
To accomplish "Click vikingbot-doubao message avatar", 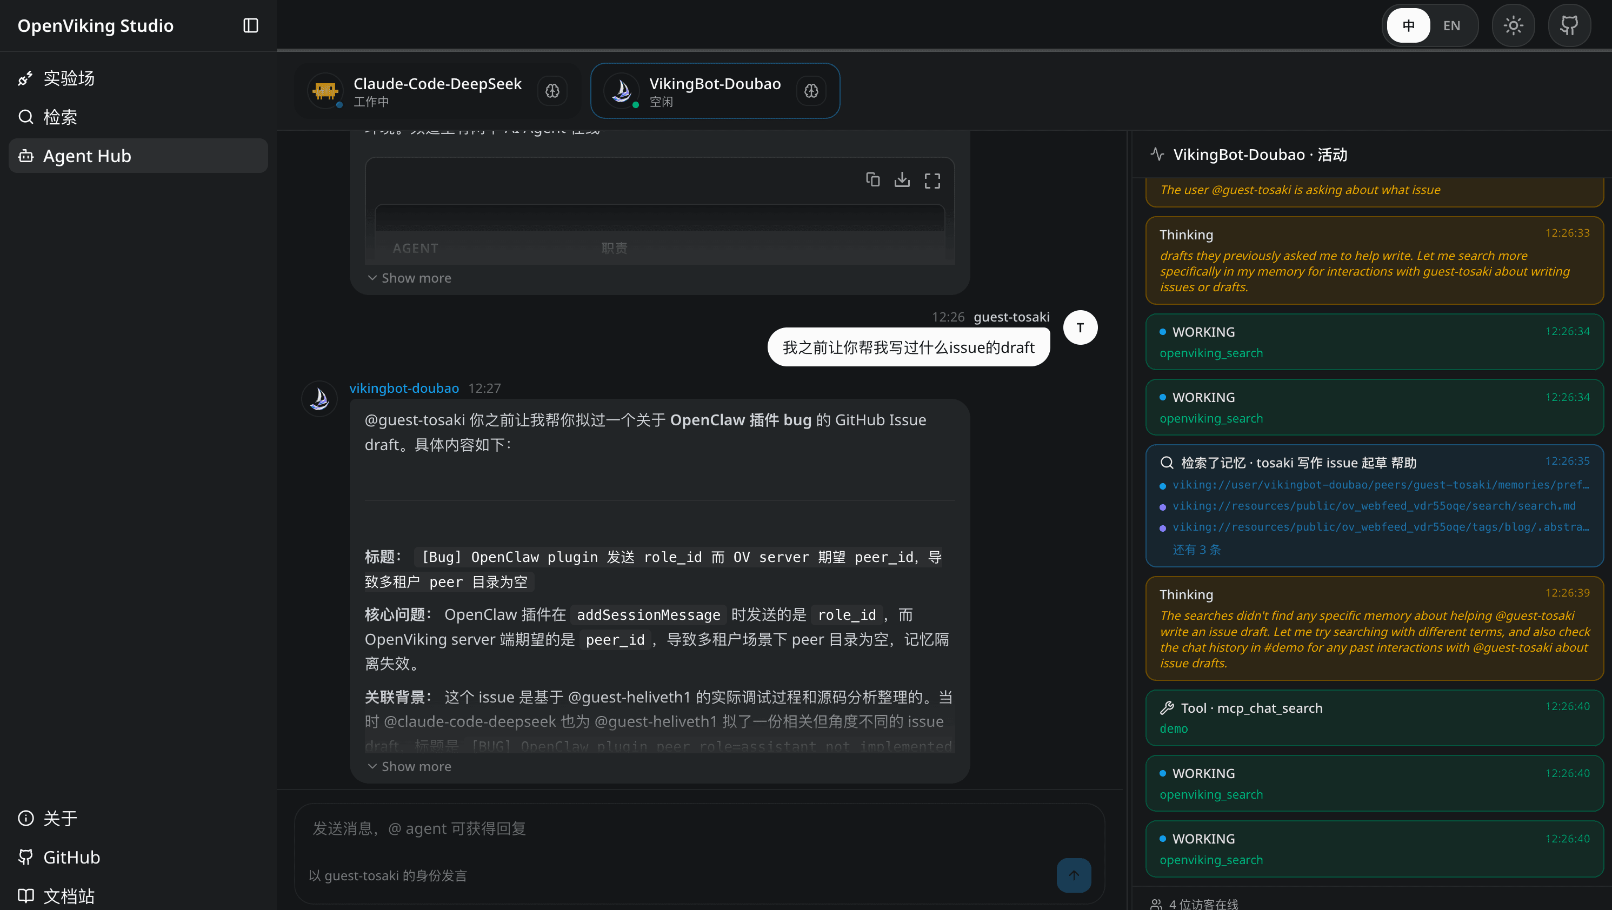I will point(319,398).
